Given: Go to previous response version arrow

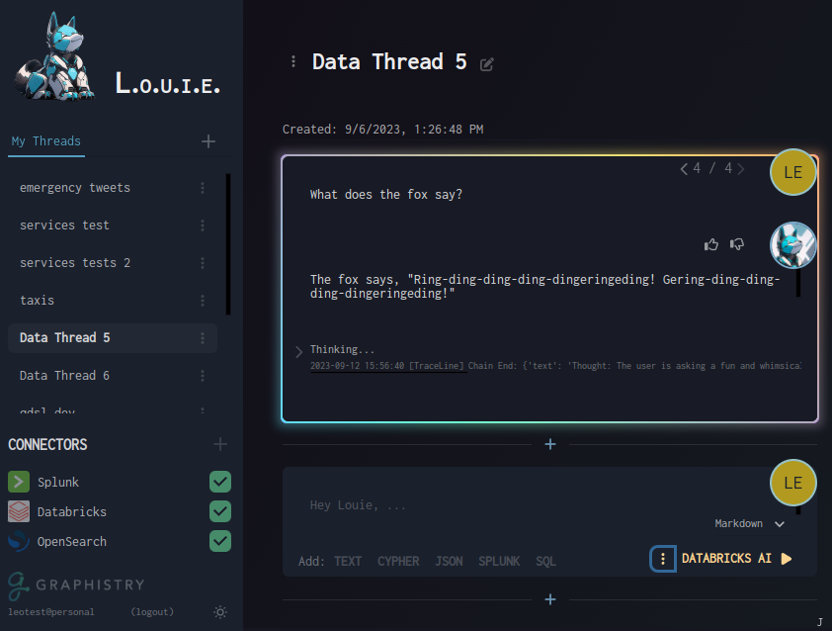Looking at the screenshot, I should pyautogui.click(x=684, y=169).
